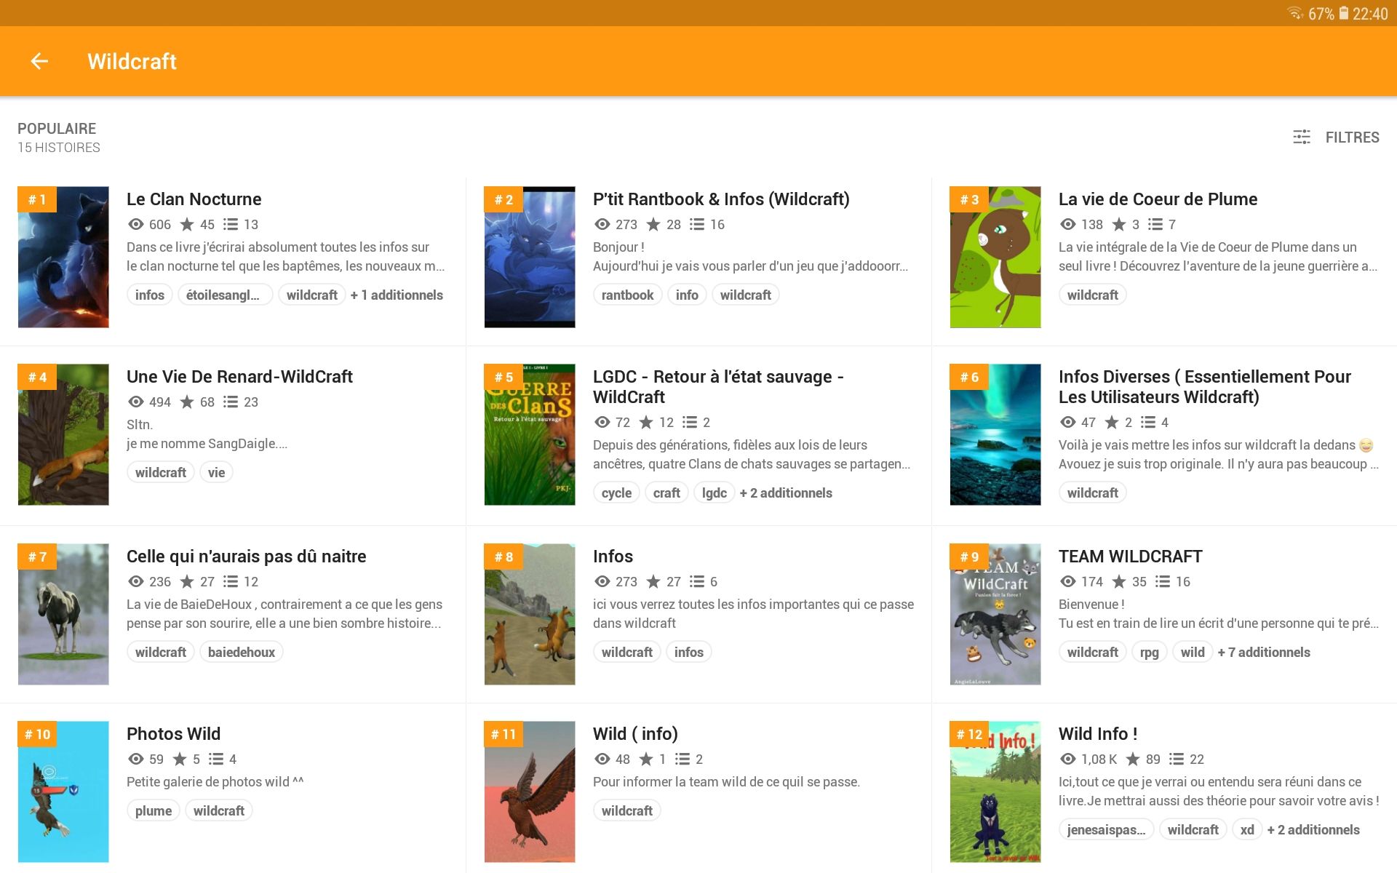Viewport: 1397px width, 873px height.
Task: Select the 'étoilesangl...' tag
Action: point(226,295)
